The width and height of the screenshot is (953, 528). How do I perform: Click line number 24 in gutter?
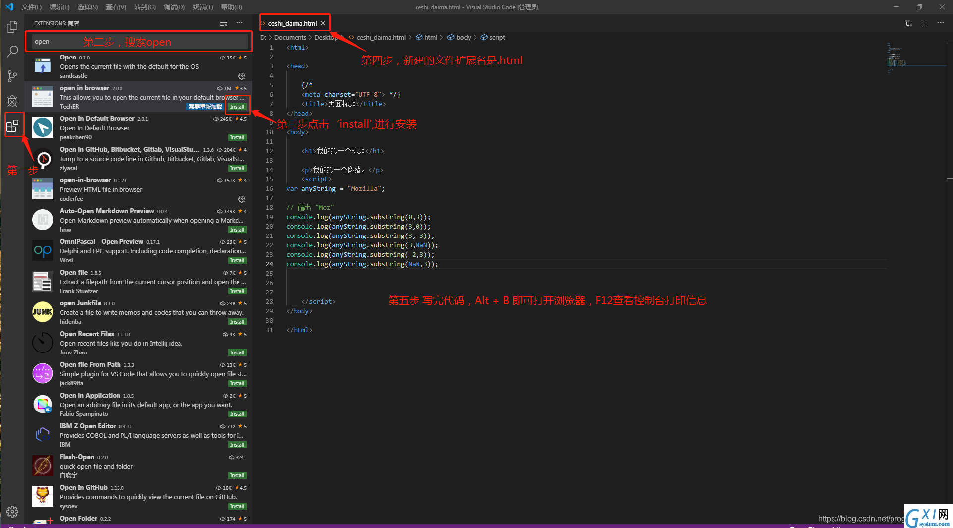pyautogui.click(x=269, y=264)
